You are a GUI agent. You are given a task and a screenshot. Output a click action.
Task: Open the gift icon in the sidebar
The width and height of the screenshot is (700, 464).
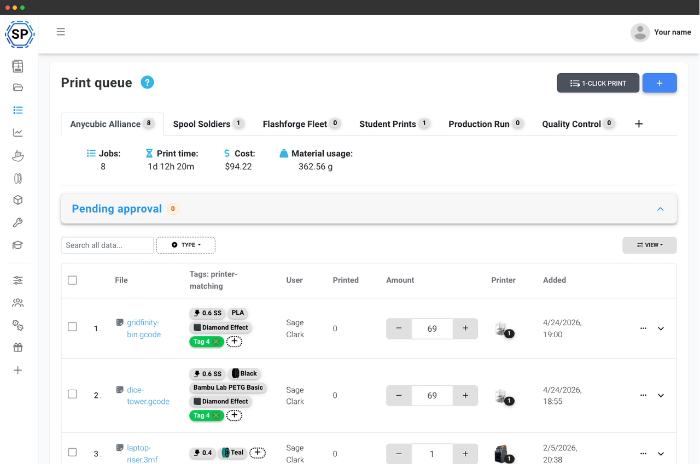pos(18,348)
